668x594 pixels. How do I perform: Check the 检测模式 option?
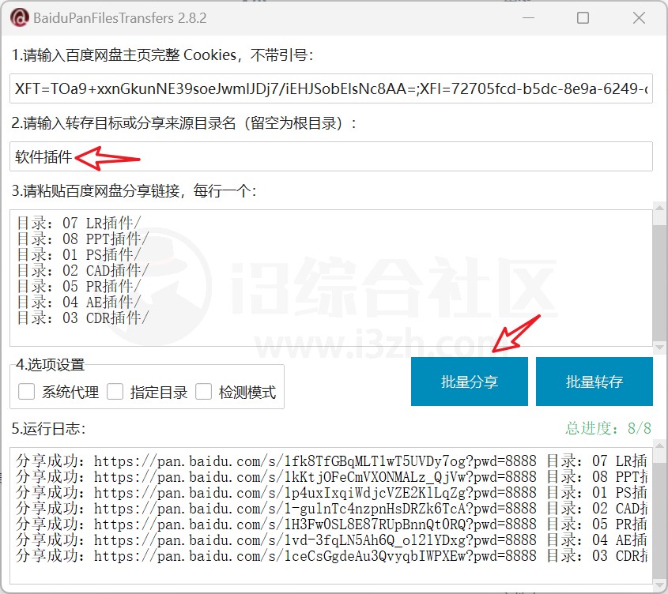click(x=204, y=392)
